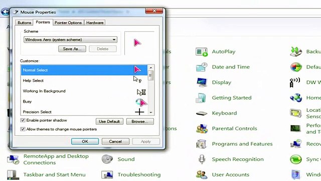Toggle Enable pointer shadow checkbox
The image size is (321, 181).
tap(23, 120)
